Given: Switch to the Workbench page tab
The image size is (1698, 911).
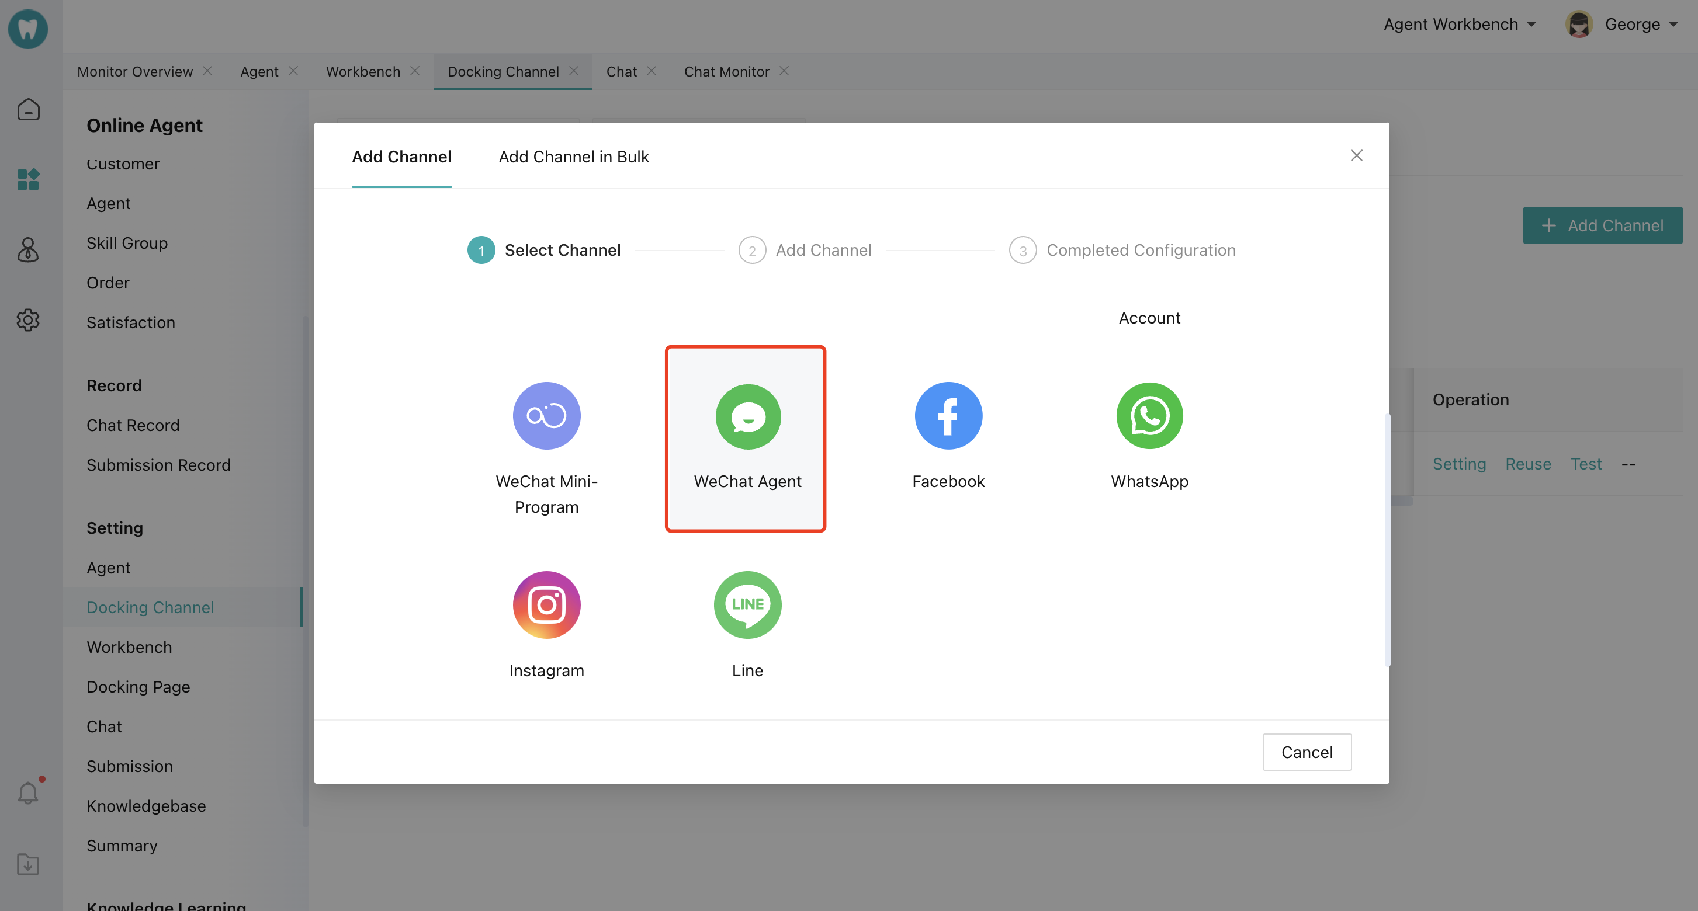Looking at the screenshot, I should 363,71.
